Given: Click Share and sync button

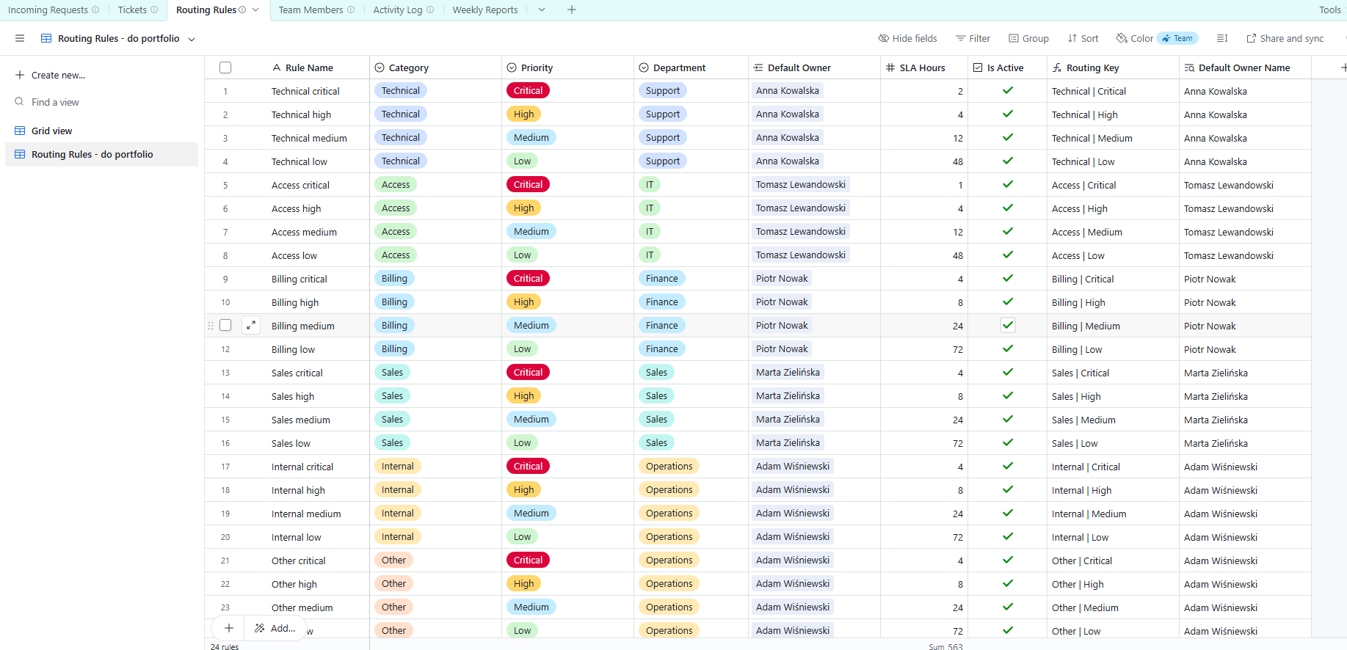Looking at the screenshot, I should [x=1285, y=38].
